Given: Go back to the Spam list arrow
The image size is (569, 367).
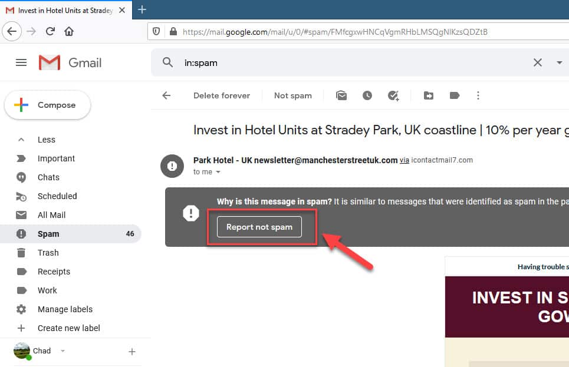Looking at the screenshot, I should point(166,95).
